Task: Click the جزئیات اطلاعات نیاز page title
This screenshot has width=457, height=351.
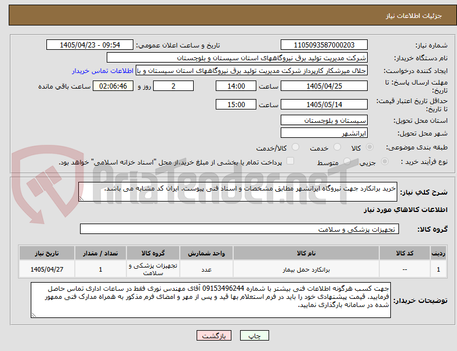Action: (x=414, y=16)
